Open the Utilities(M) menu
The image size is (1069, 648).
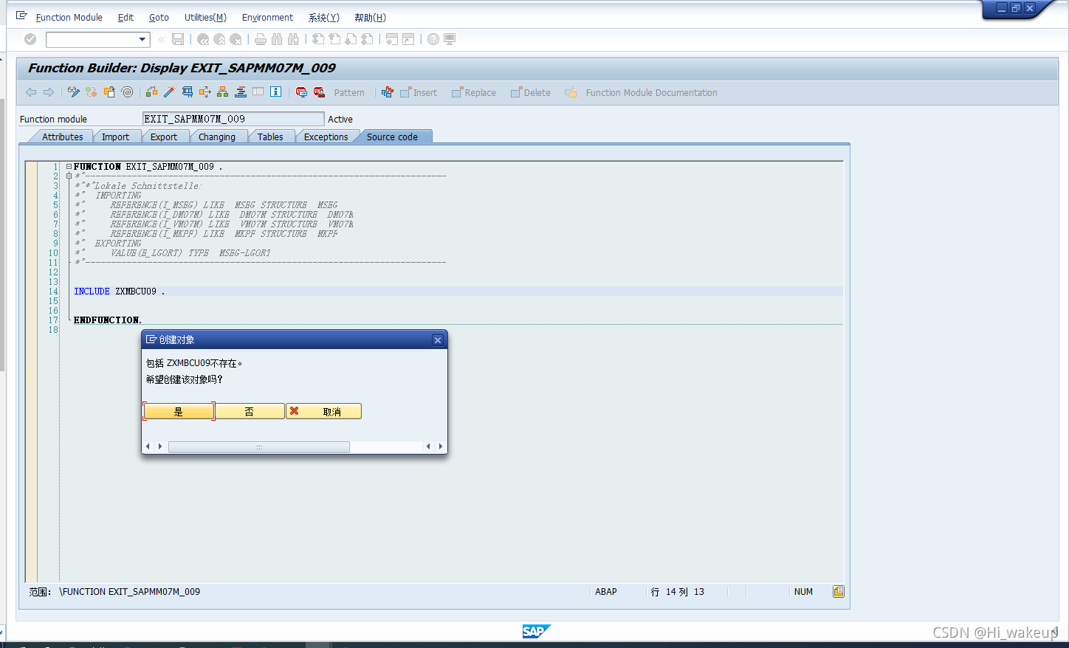click(205, 18)
